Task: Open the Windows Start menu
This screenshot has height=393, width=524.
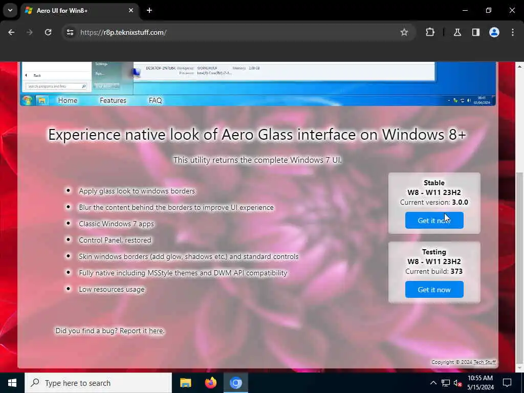Action: click(12, 383)
